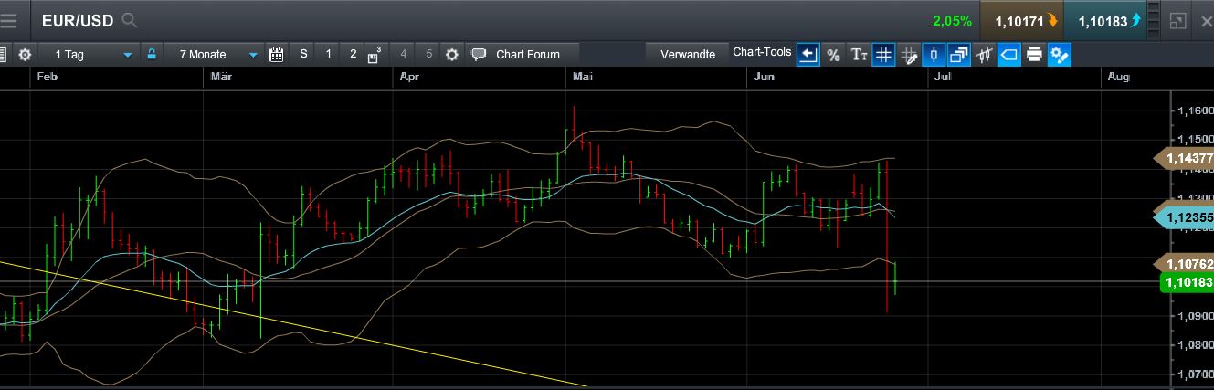Viewport: 1214px width, 390px height.
Task: Click the sell price 1,10171
Action: 1019,20
